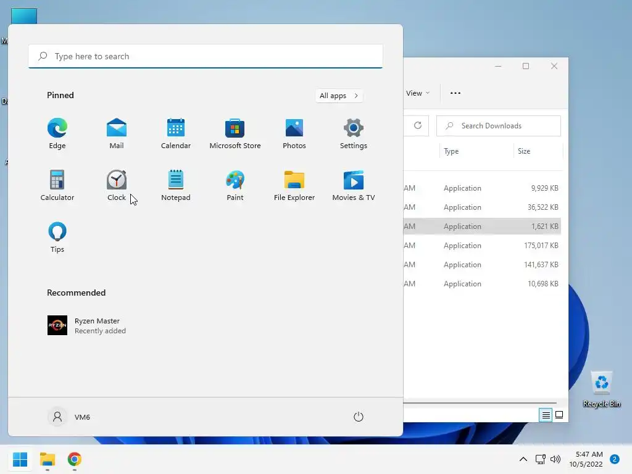Open Google Chrome from the taskbar

(74, 459)
